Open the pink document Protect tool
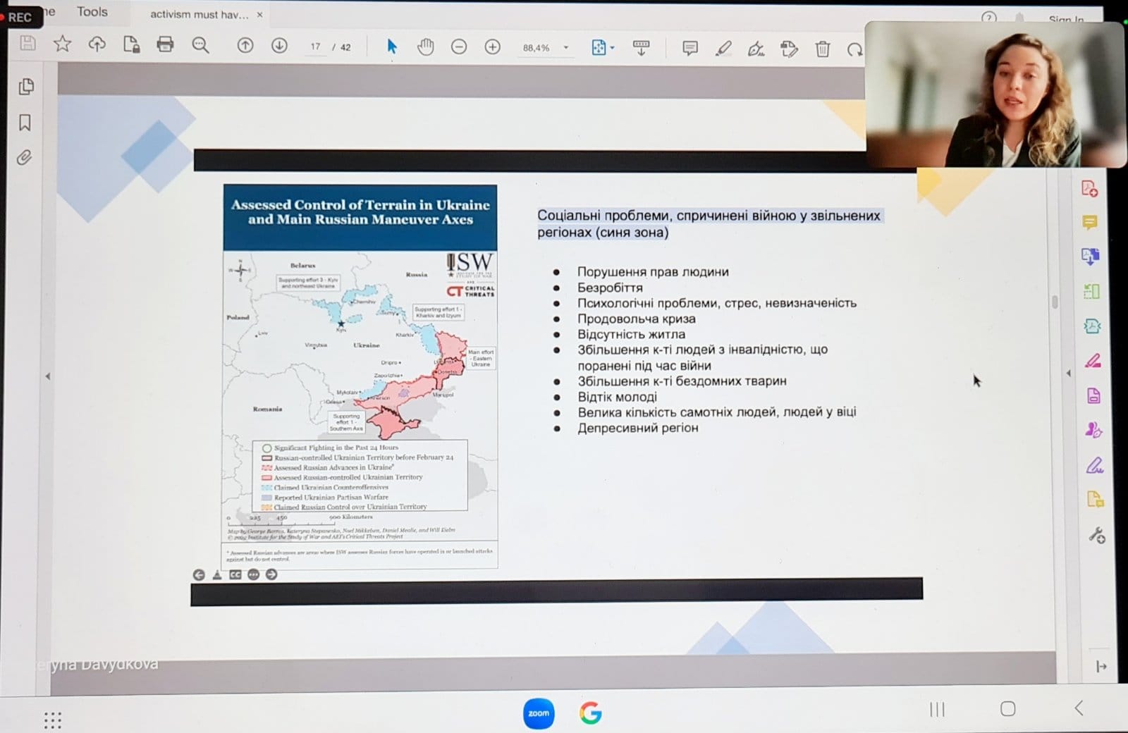 (1093, 395)
